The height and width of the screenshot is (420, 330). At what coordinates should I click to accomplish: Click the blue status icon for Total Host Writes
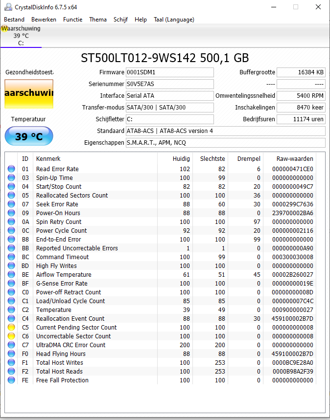point(11,362)
